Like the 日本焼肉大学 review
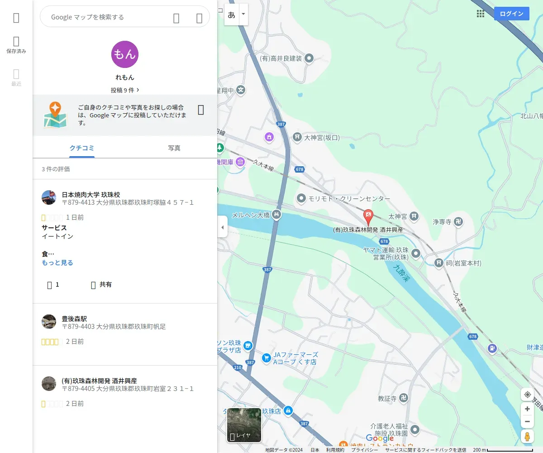Viewport: 543px width, 453px height. 53,284
